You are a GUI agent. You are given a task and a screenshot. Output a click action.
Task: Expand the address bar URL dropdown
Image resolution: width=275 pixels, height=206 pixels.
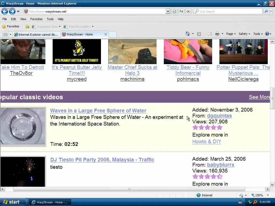168,12
